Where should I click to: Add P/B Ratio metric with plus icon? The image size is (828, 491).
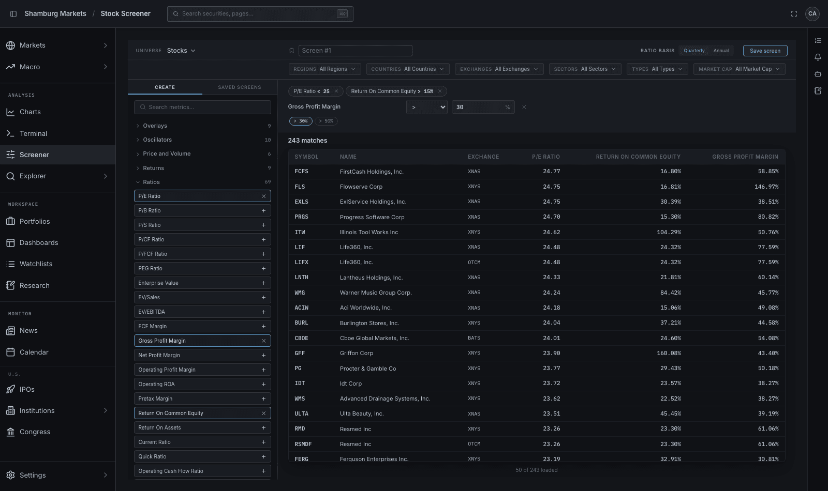(263, 211)
